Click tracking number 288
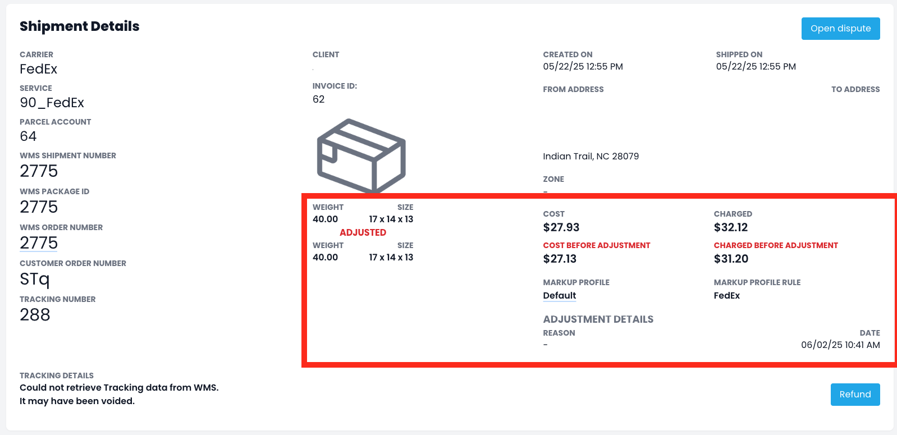 35,315
